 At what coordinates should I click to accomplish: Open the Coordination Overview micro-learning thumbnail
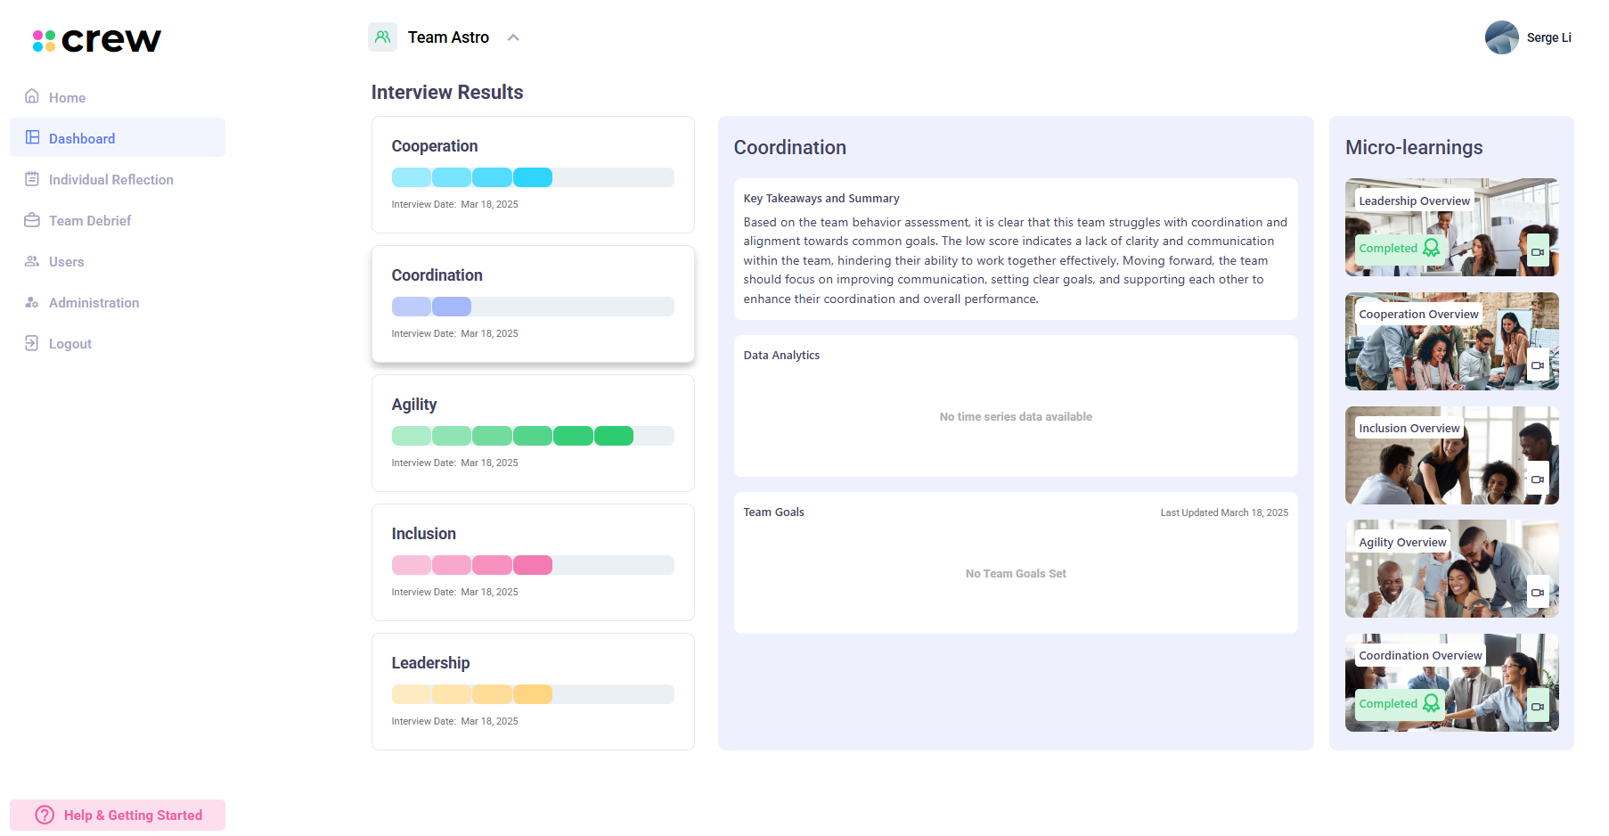1451,682
